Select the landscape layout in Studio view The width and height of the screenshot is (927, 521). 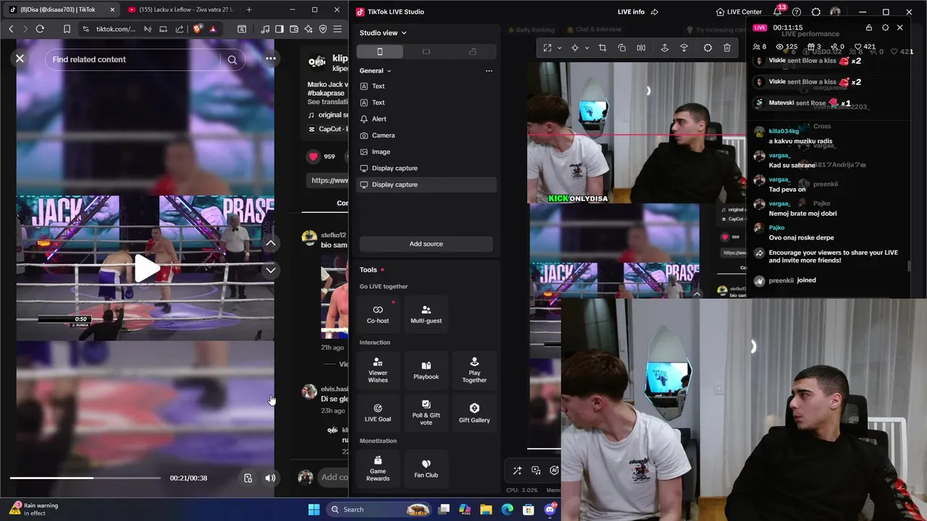(426, 51)
